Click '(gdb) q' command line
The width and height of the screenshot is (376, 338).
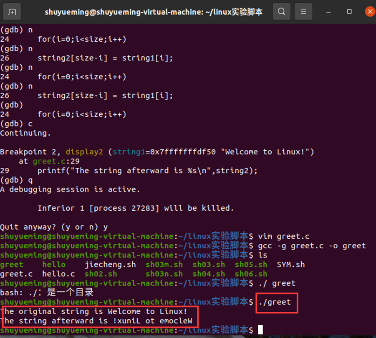(x=16, y=180)
